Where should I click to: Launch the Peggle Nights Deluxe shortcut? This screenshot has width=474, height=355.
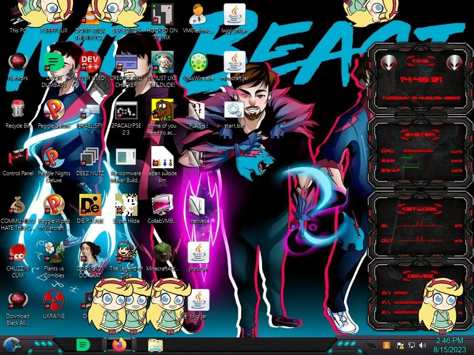[54, 165]
